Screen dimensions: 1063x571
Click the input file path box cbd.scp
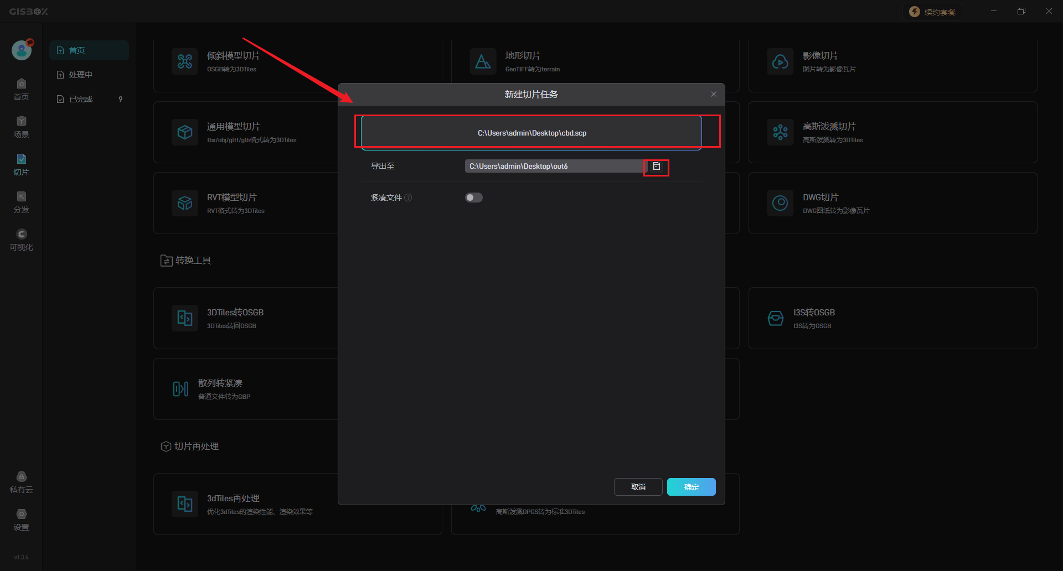coord(531,133)
